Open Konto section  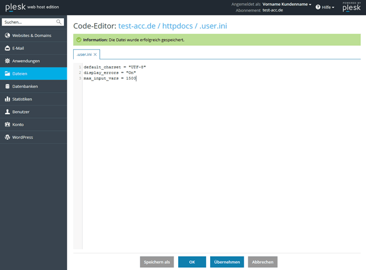[x=33, y=124]
